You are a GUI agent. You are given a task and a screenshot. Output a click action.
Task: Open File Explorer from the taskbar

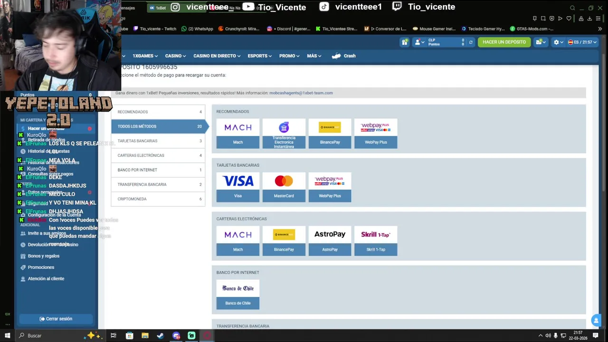[x=145, y=336]
